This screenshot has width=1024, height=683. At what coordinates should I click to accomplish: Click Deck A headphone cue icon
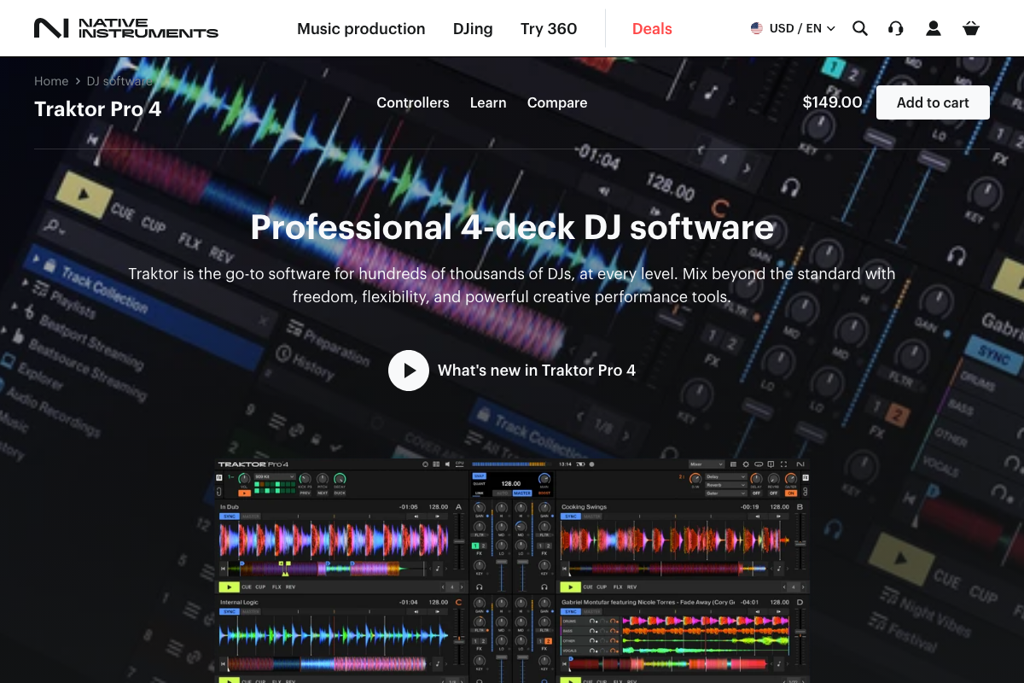[x=479, y=587]
